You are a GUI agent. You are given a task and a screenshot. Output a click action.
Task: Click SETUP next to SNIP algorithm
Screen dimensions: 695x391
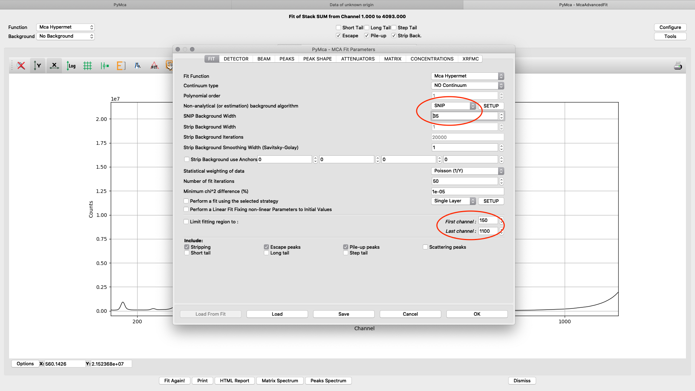(x=491, y=106)
